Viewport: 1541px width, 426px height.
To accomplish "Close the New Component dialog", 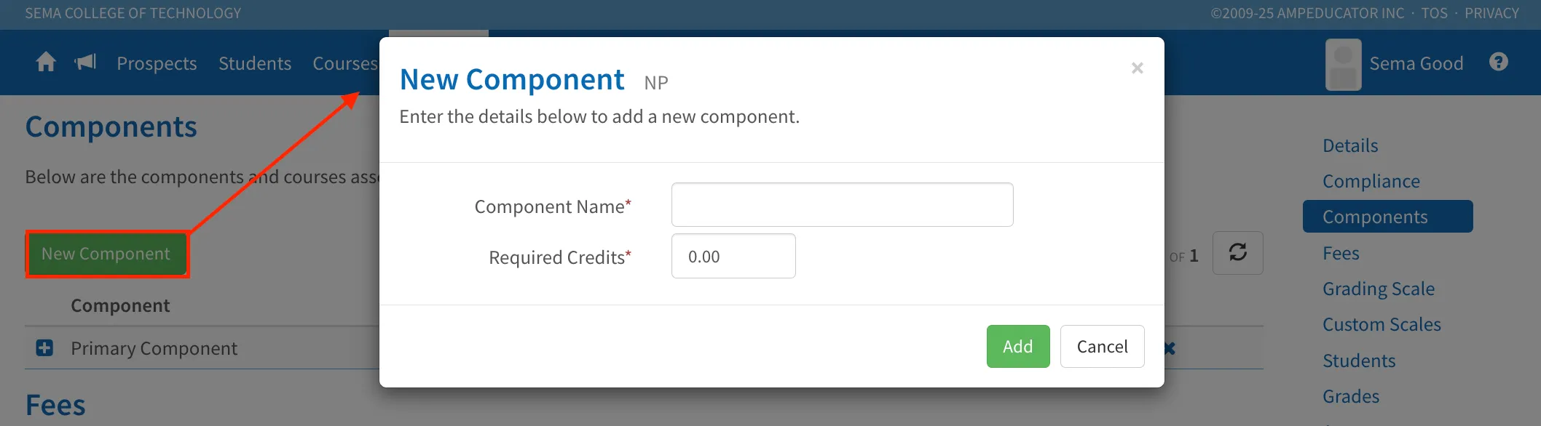I will pyautogui.click(x=1137, y=68).
